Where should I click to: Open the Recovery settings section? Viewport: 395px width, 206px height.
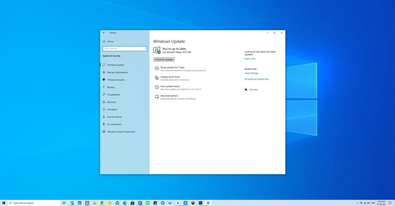click(x=112, y=102)
